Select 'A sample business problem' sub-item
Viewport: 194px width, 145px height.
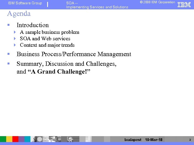50,32
